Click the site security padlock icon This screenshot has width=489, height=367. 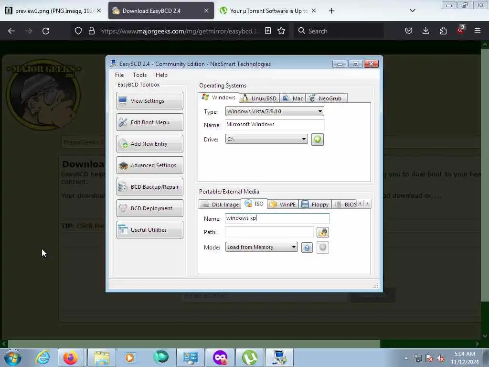tap(91, 31)
